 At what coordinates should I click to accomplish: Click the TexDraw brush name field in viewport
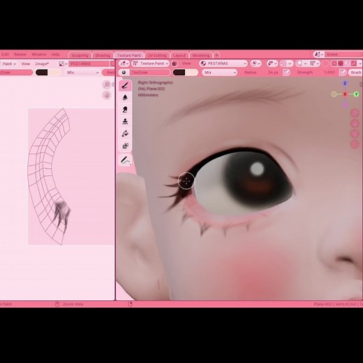[149, 73]
